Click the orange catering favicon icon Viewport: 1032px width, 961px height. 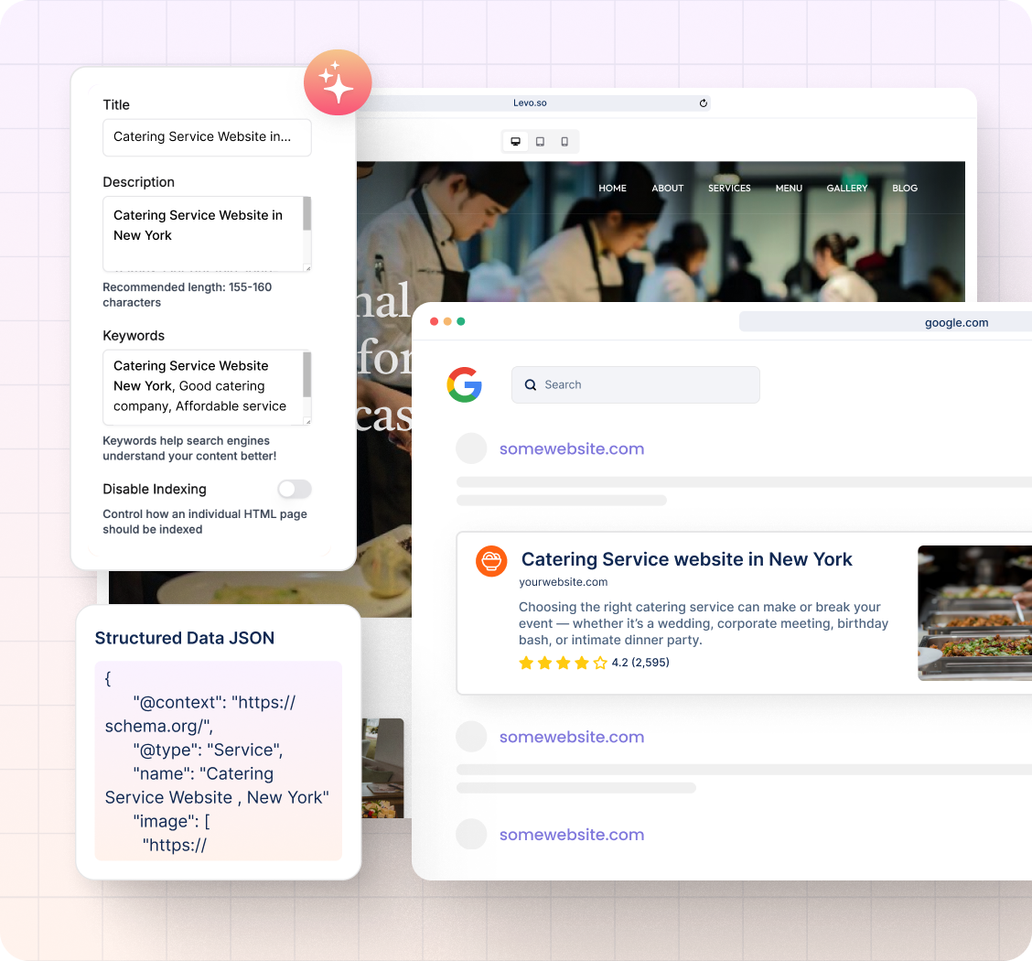click(x=491, y=561)
